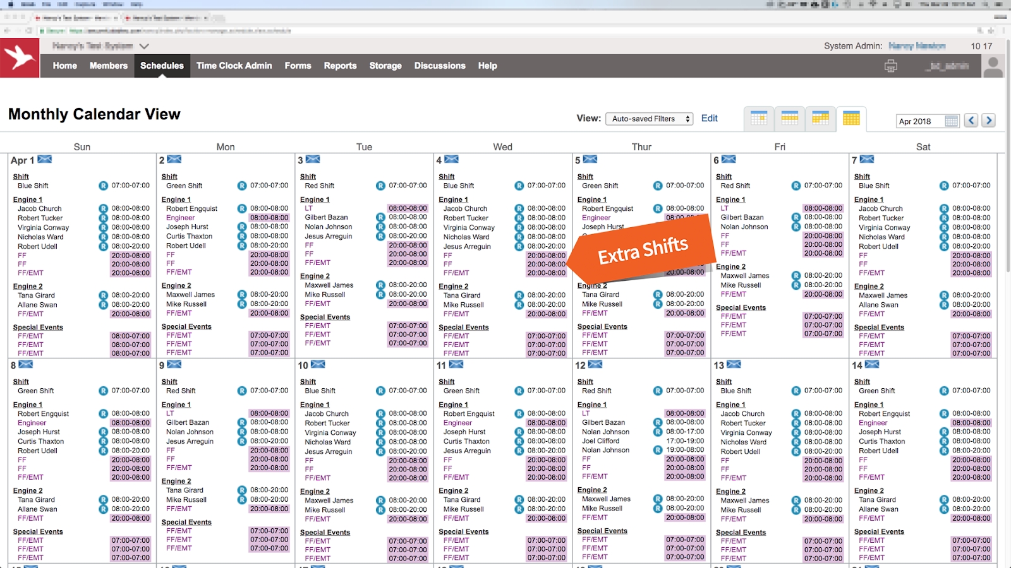The image size is (1011, 568).
Task: Click 17:00-19:00 time on day 12
Action: coord(685,441)
